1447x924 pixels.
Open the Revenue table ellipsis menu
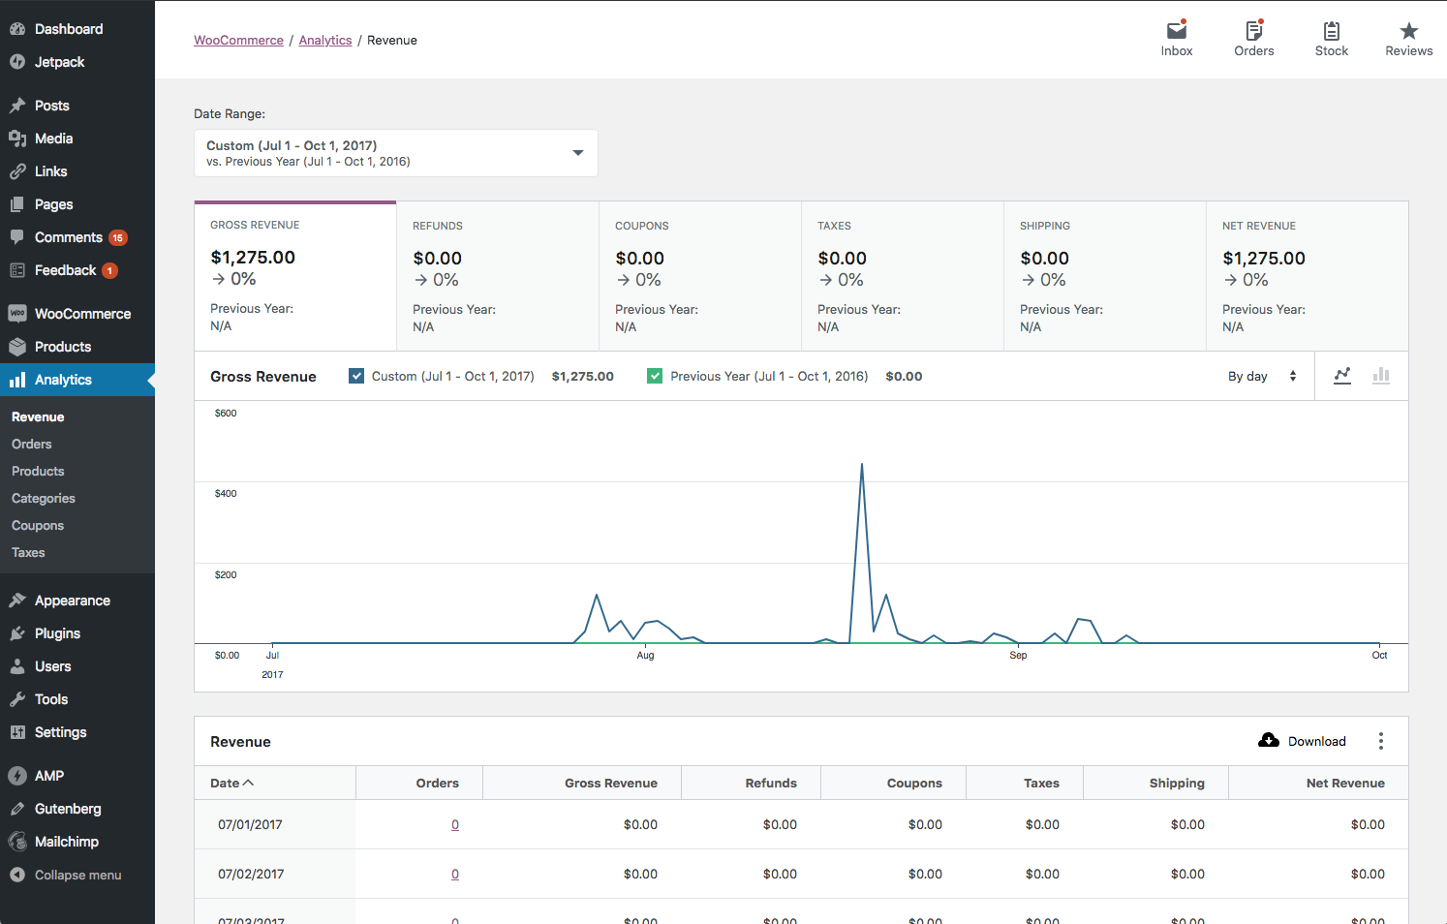(x=1381, y=741)
